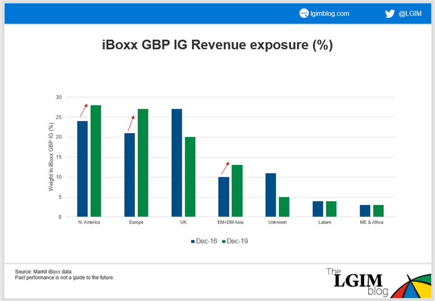Click the Dec-19 legend label

click(237, 241)
